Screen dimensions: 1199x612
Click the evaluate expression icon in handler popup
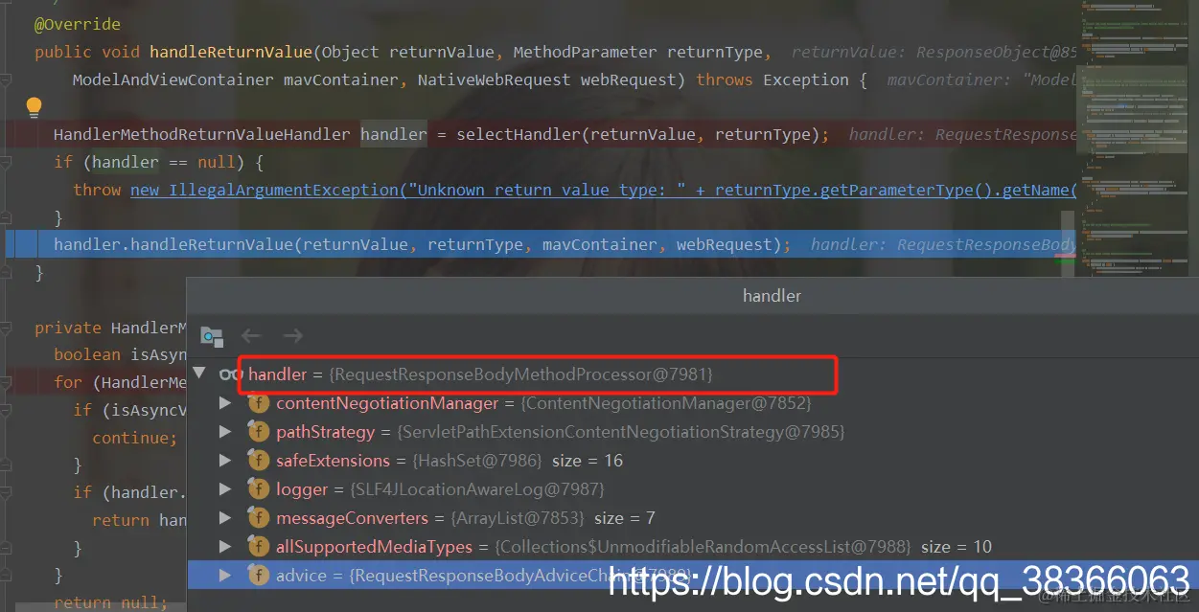coord(212,336)
